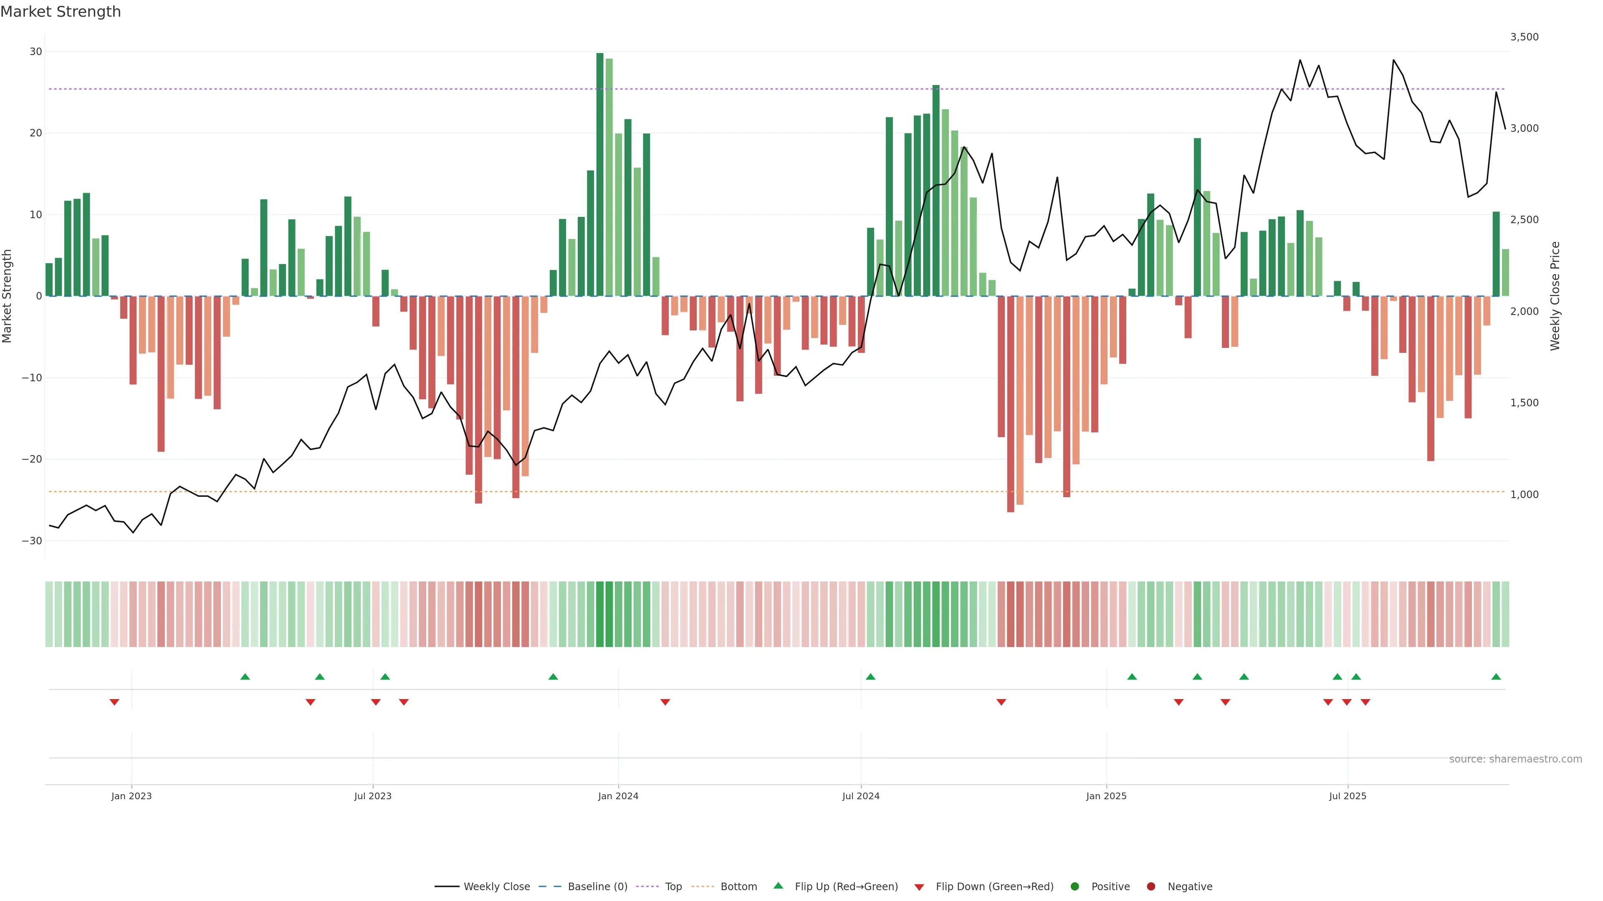Screen dimensions: 1603x901
Task: Click Negative red circle legend icon
Action: click(x=1150, y=887)
